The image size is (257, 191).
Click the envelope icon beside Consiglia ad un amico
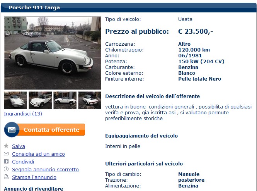point(6,154)
